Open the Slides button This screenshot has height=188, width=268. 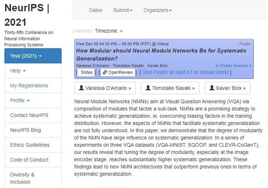point(86,72)
